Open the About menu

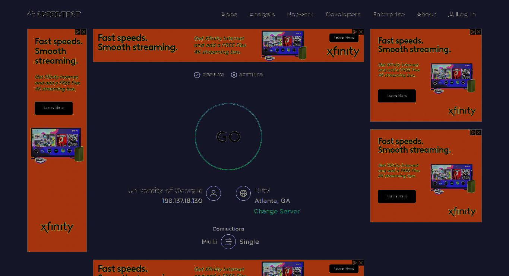point(426,14)
